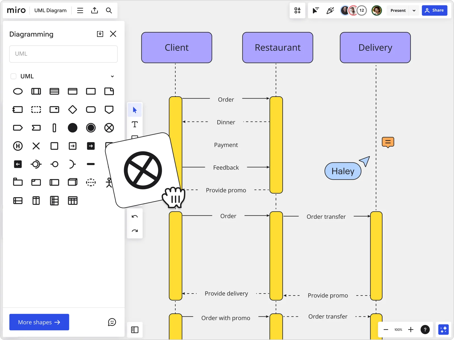The width and height of the screenshot is (454, 340).
Task: Select the Text tool
Action: (135, 124)
